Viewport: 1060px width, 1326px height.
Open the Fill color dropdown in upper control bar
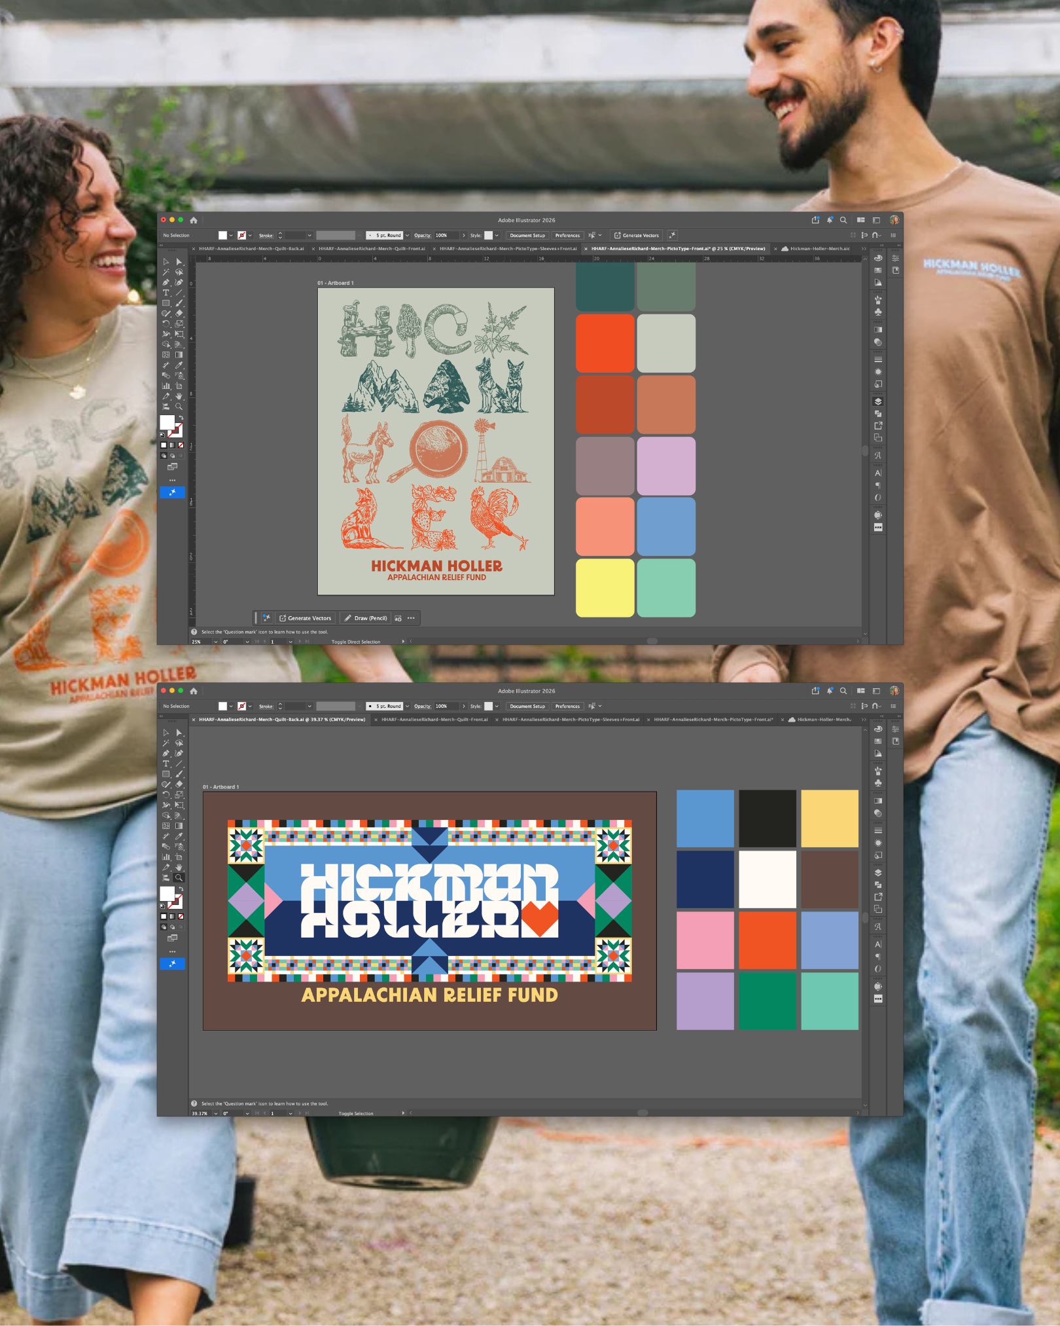[x=231, y=235]
